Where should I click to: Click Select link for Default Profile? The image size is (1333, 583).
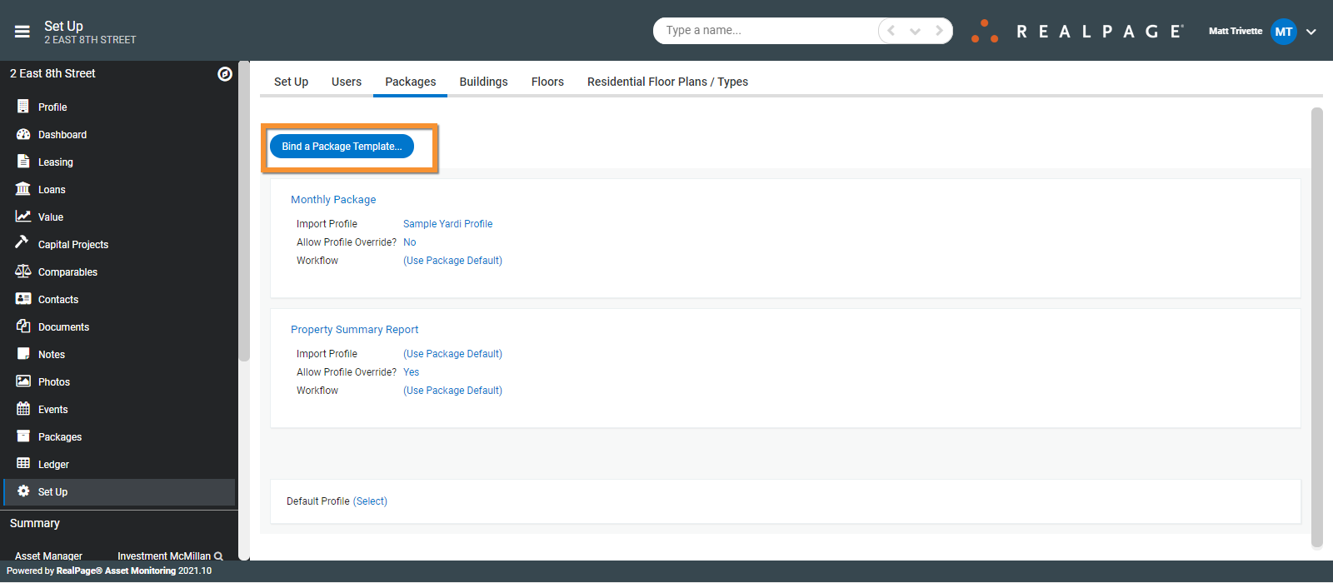(x=370, y=501)
